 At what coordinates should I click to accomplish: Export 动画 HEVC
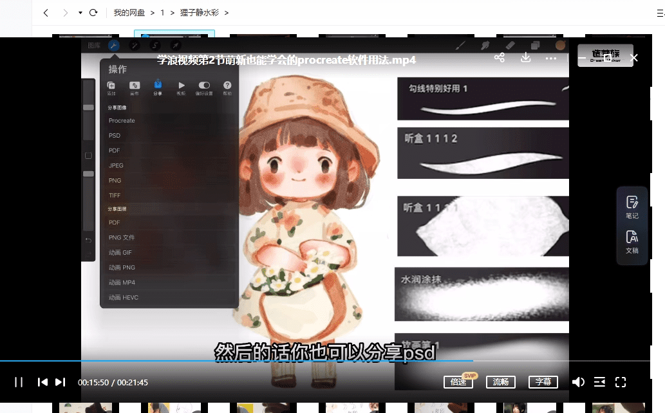tap(169, 297)
